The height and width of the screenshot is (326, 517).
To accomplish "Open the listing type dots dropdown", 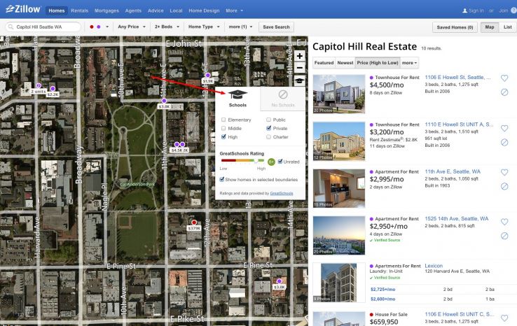I will [x=99, y=27].
